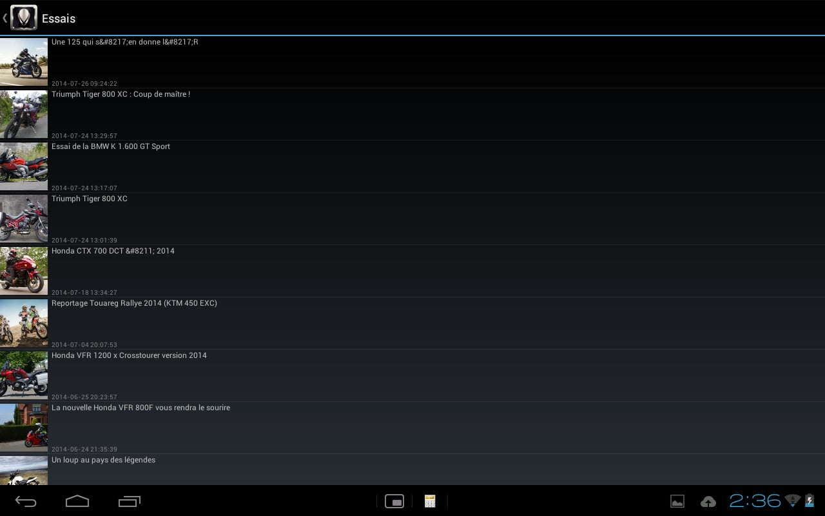Open thumbnail of Honda VFR 1200 x Crosstourer
Image resolution: width=825 pixels, height=516 pixels.
tap(24, 375)
